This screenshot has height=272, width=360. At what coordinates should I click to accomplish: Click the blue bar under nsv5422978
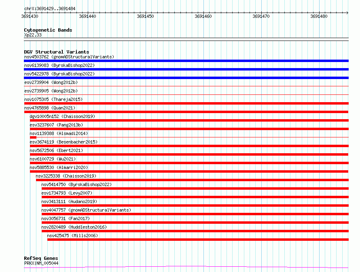(x=186, y=78)
